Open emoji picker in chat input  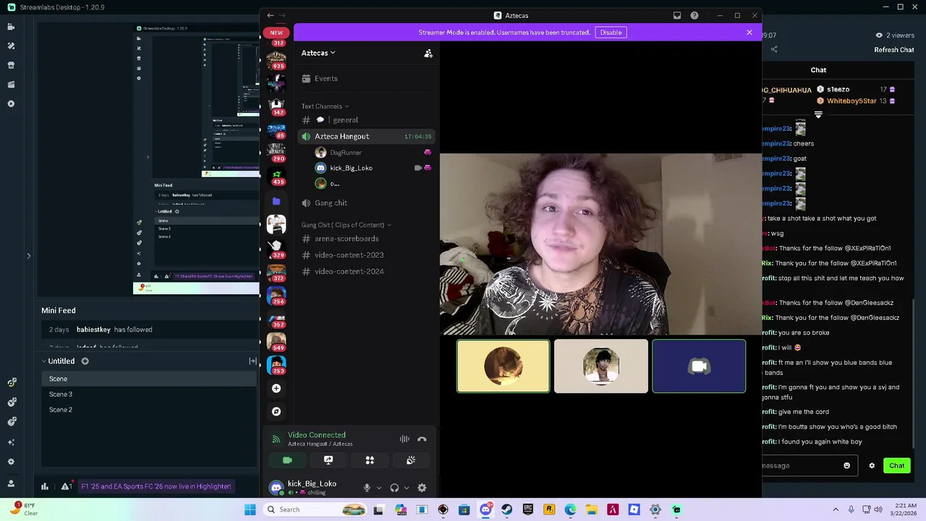(x=847, y=466)
